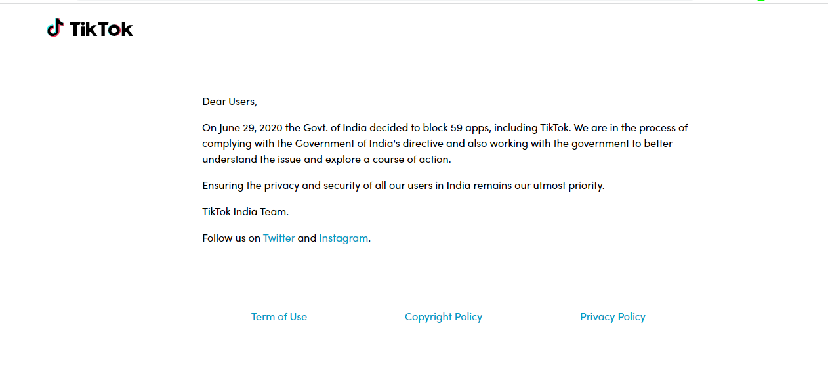The width and height of the screenshot is (828, 386).
Task: Click the "On June 29, 2020" paragraph line
Action: click(x=445, y=127)
